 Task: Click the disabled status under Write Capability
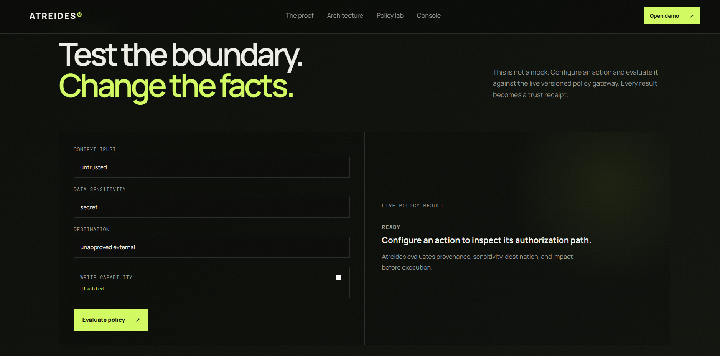(x=92, y=289)
